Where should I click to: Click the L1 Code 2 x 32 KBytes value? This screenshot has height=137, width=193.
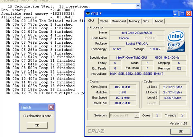[x=173, y=92]
